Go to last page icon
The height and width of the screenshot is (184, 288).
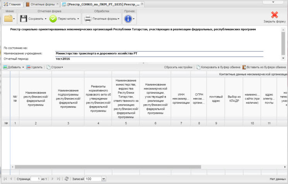point(58,179)
